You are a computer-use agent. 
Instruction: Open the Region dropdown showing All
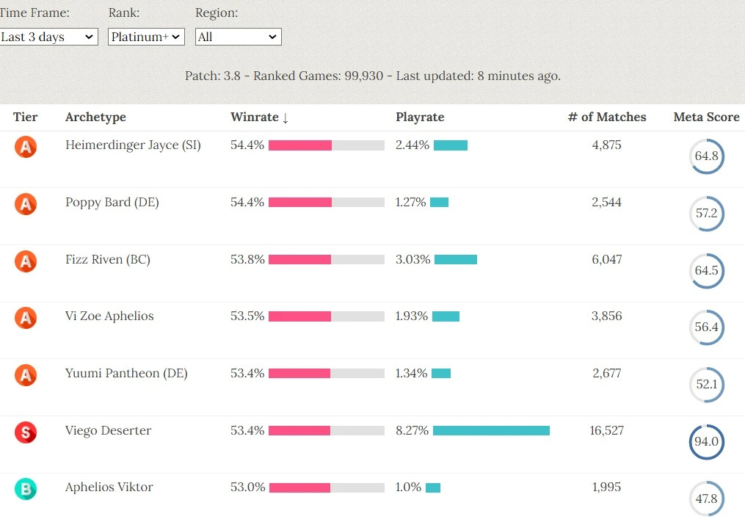click(x=238, y=37)
